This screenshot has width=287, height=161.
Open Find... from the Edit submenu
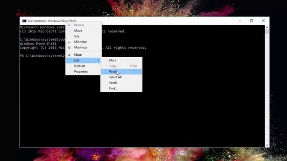pyautogui.click(x=121, y=89)
